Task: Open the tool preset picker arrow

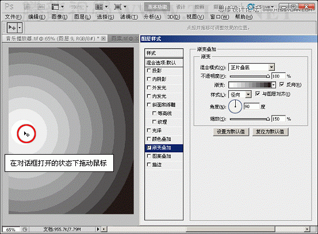Action: click(20, 28)
